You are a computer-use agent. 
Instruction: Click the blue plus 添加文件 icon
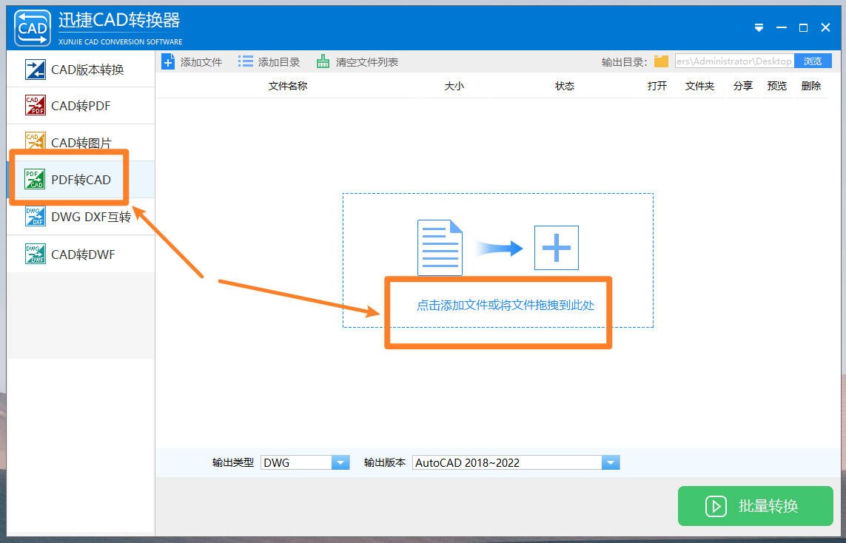(x=168, y=61)
